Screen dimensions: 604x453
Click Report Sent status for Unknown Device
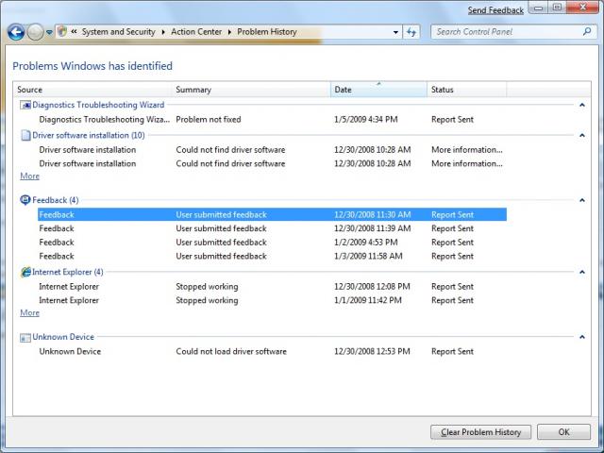452,351
